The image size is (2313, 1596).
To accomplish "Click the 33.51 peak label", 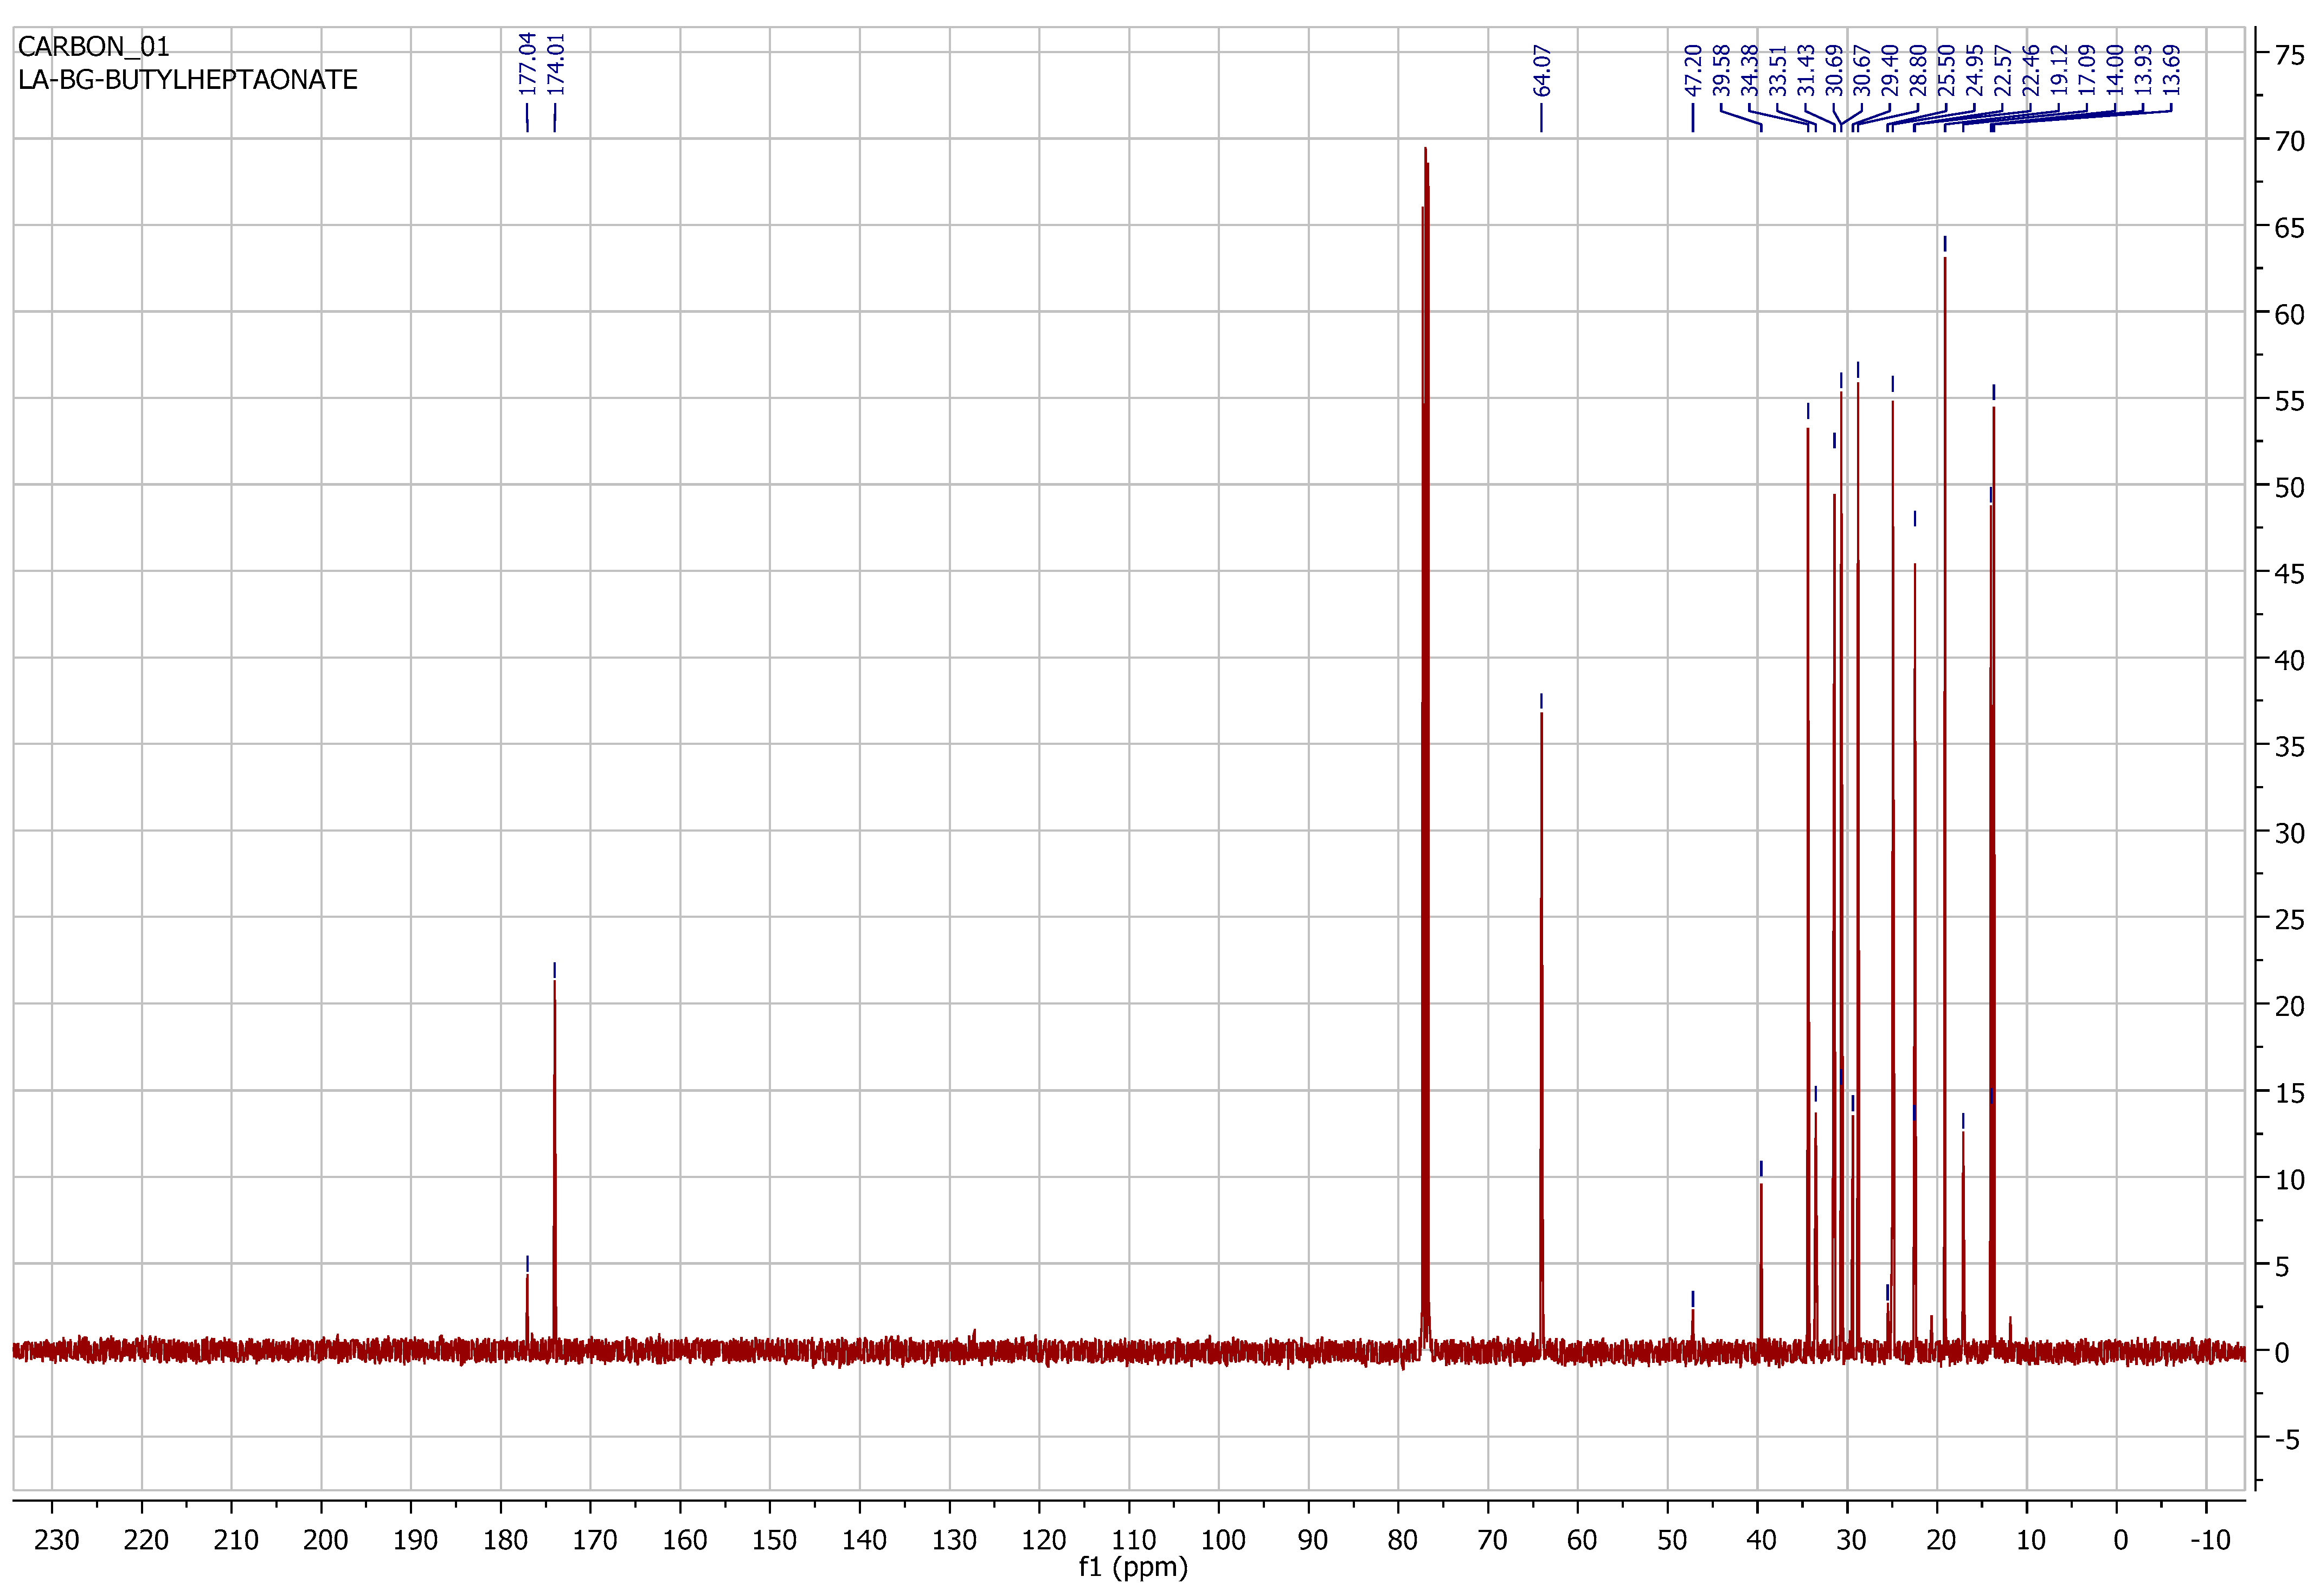I will click(x=1777, y=70).
